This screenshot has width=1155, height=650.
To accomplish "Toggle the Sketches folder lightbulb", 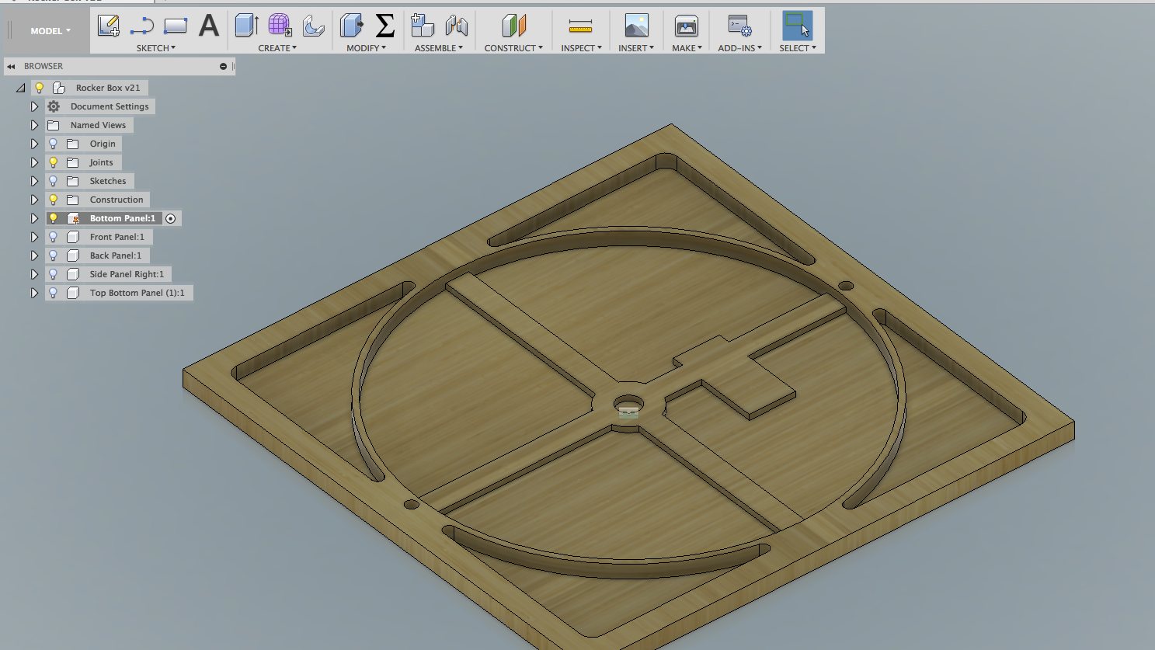I will (53, 181).
